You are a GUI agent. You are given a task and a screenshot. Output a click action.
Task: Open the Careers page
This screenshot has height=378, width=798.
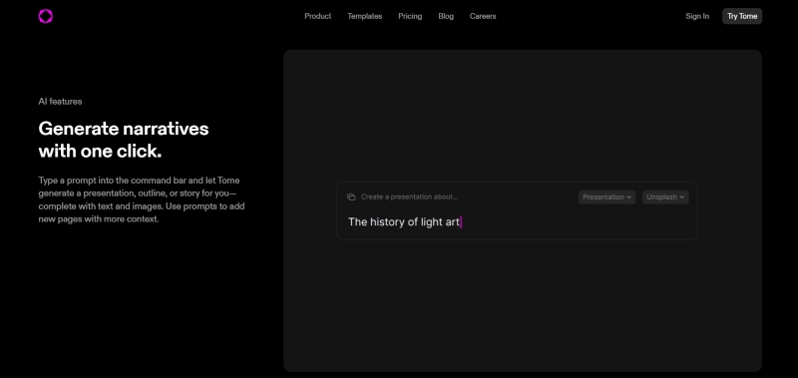[x=483, y=16]
